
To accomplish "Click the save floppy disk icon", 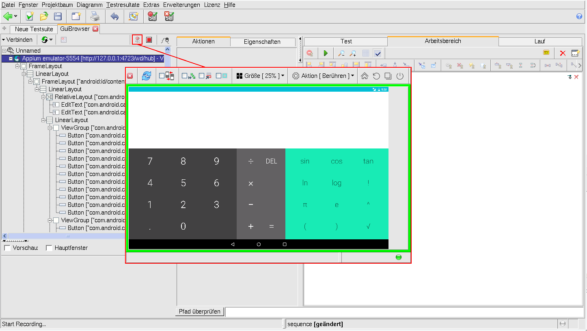I will coord(58,16).
